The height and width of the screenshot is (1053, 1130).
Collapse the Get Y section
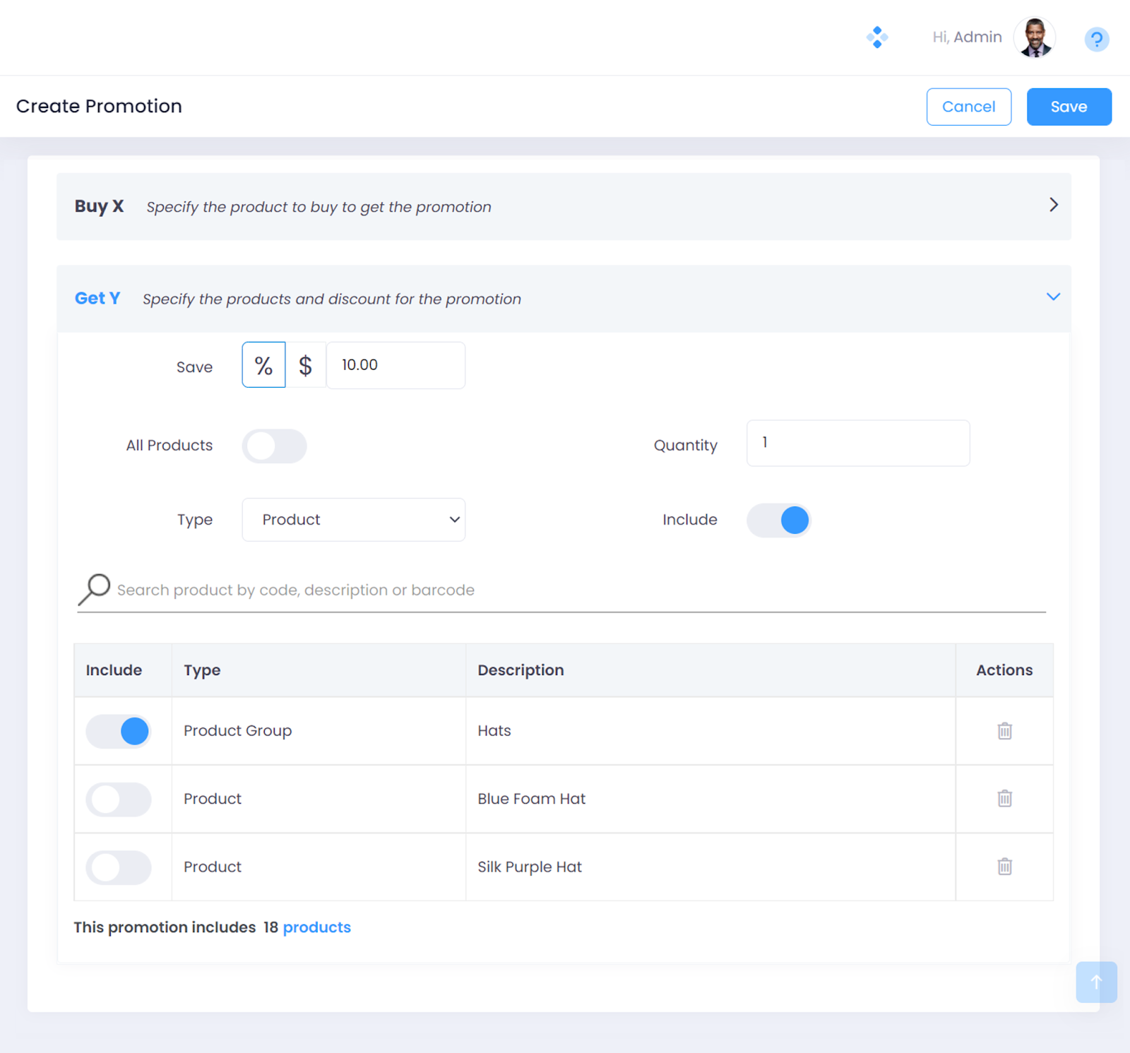pyautogui.click(x=1053, y=297)
